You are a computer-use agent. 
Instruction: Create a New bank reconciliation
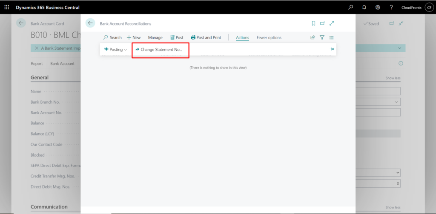(x=134, y=37)
